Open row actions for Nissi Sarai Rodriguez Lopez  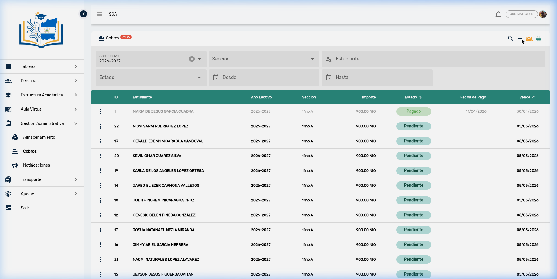tap(100, 126)
